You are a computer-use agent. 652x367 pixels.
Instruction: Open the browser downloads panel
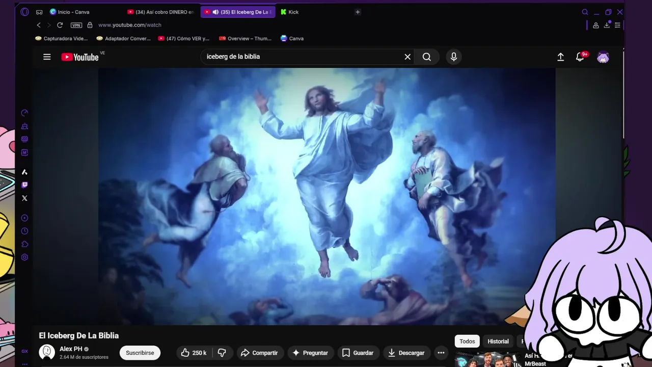point(607,25)
